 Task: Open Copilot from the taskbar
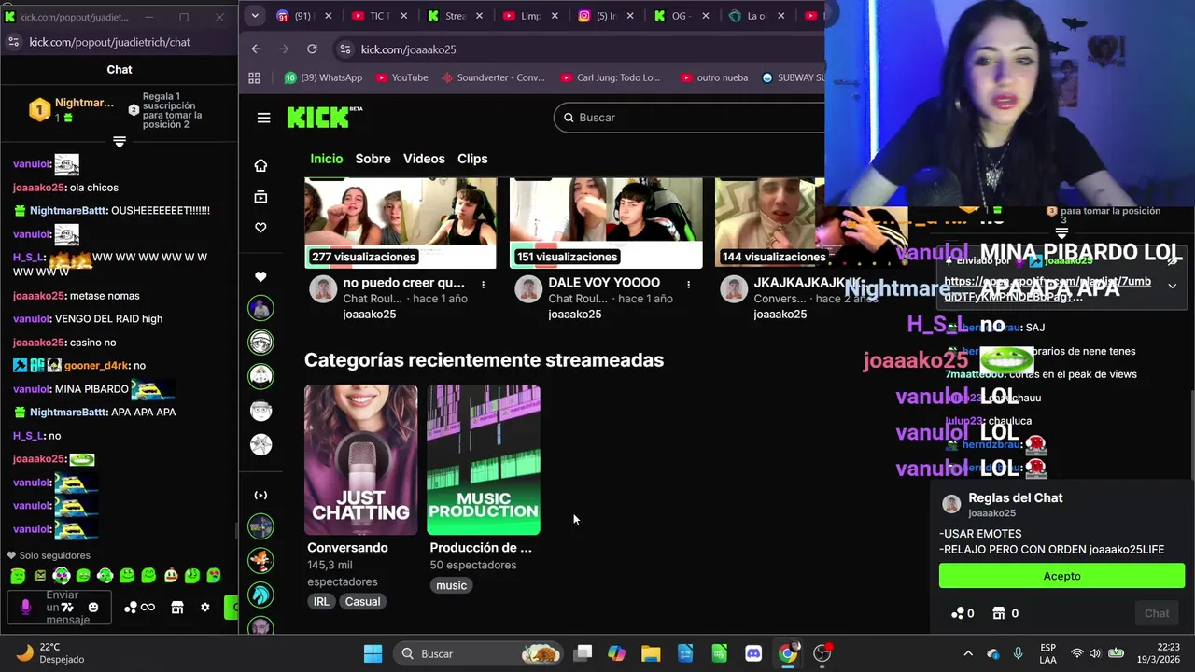tap(616, 653)
